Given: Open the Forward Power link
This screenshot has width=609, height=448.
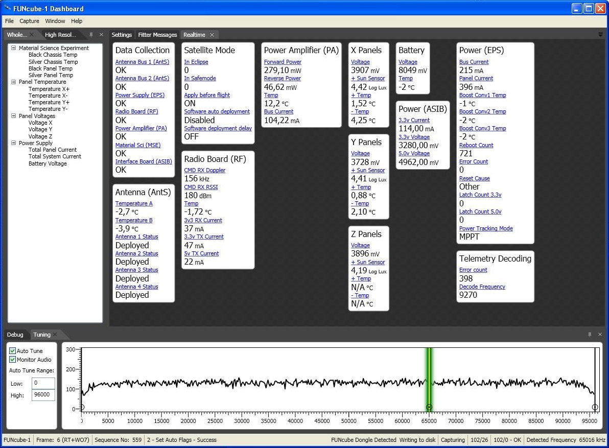Looking at the screenshot, I should tap(283, 62).
